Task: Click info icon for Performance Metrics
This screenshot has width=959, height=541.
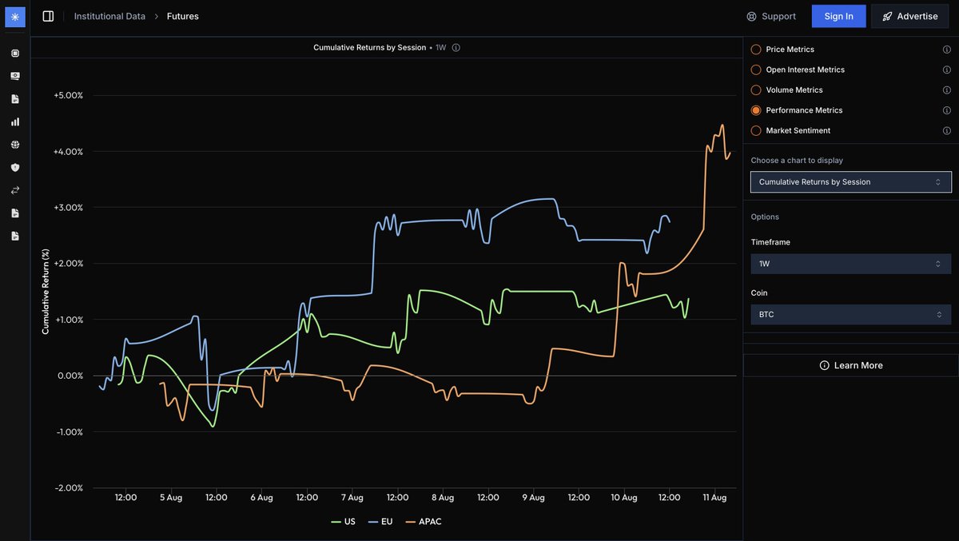Action: tap(946, 110)
